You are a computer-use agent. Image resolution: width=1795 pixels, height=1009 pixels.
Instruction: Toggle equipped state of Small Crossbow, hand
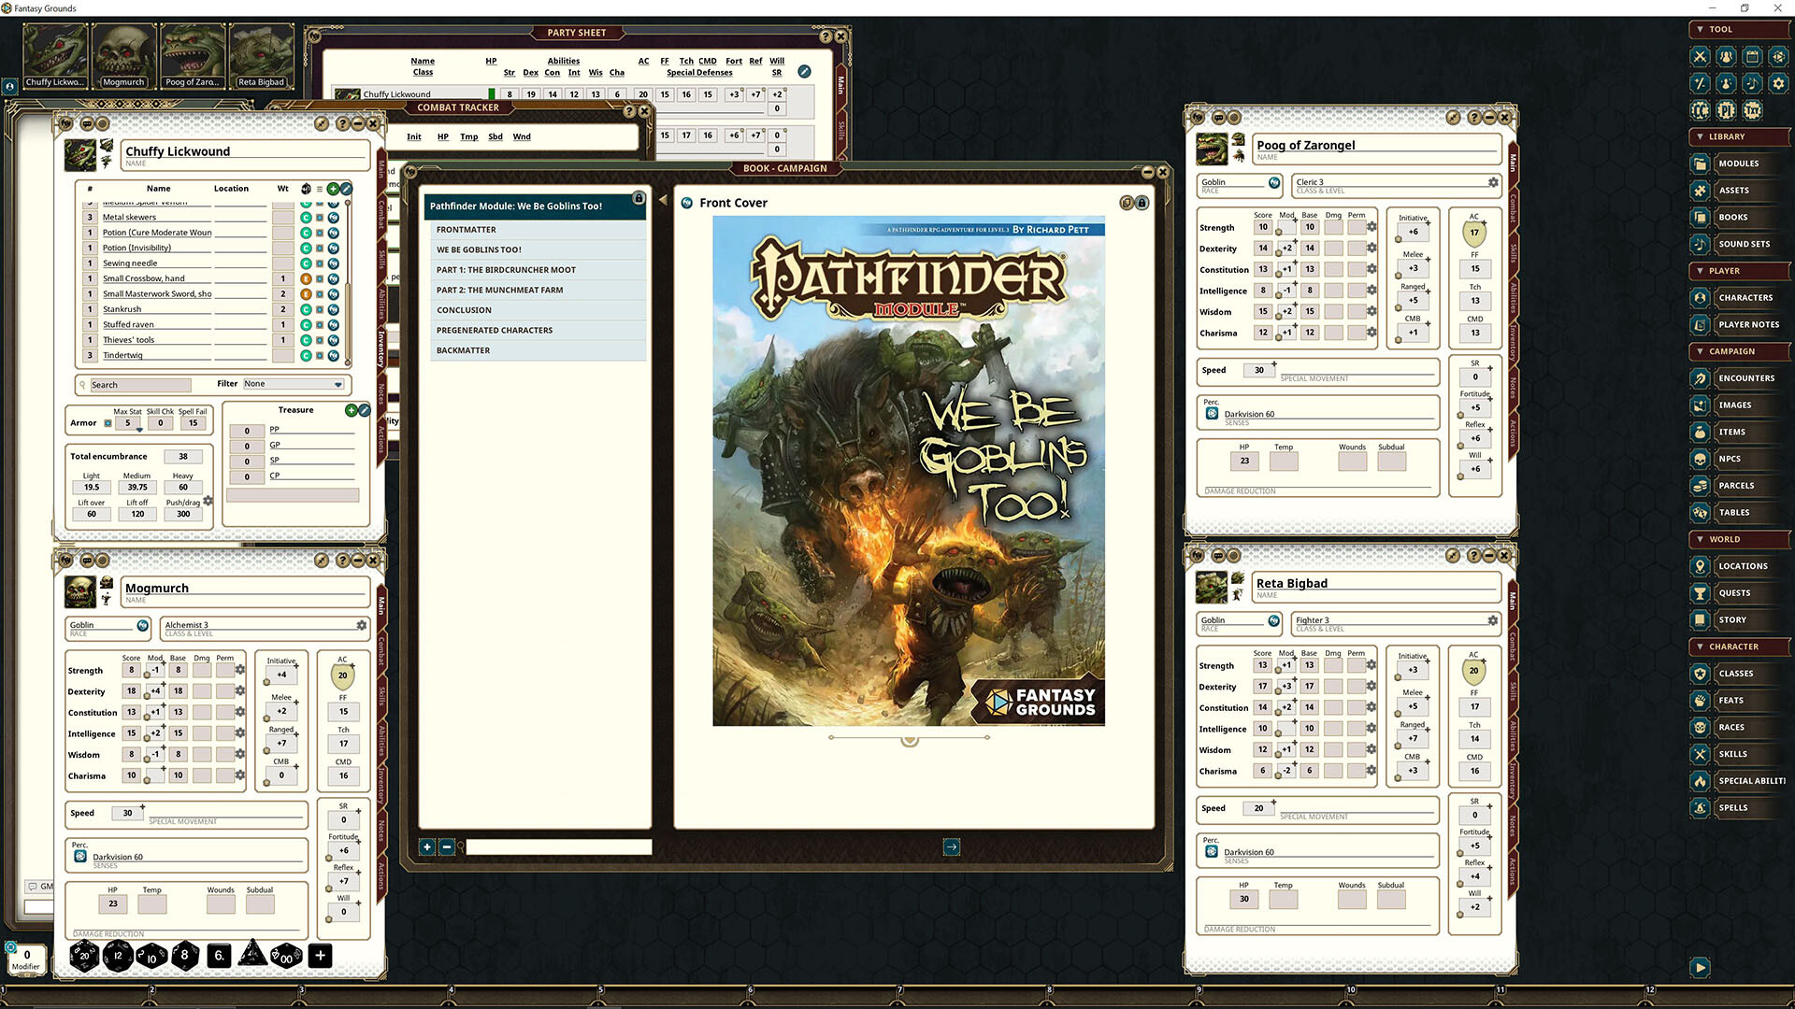(x=306, y=277)
